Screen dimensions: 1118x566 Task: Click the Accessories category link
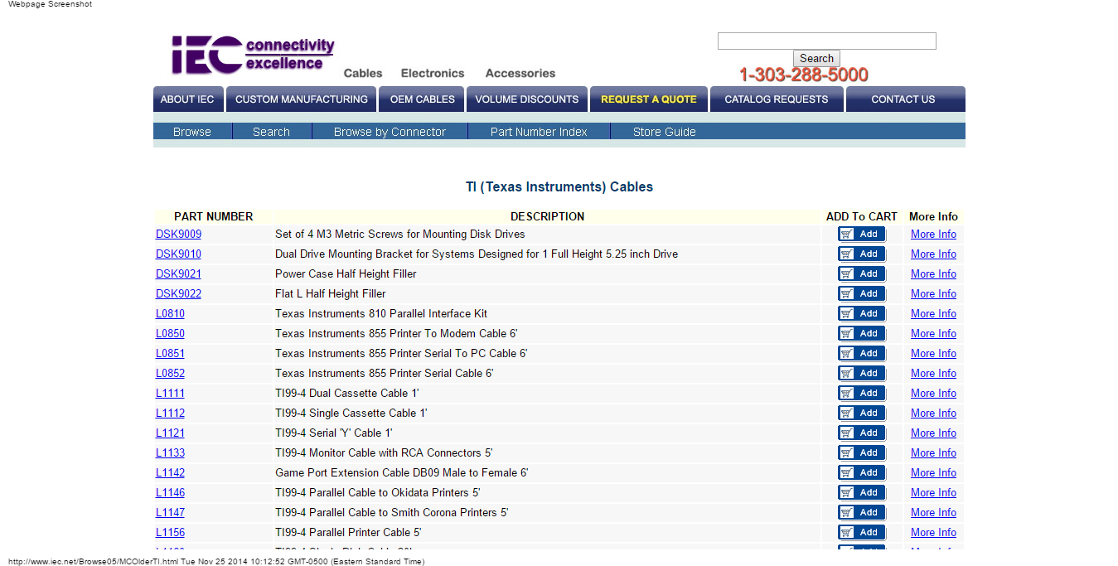click(x=520, y=73)
